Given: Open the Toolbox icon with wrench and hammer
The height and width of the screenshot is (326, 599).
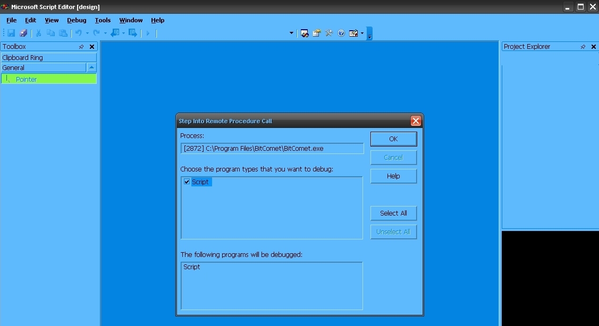Looking at the screenshot, I should pos(329,33).
